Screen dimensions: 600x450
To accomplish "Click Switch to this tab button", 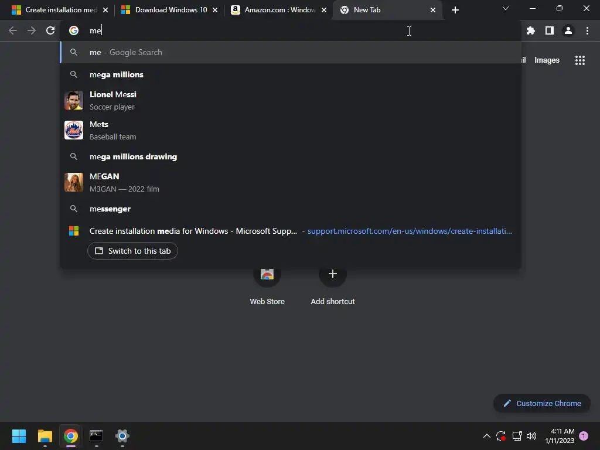I will click(133, 251).
